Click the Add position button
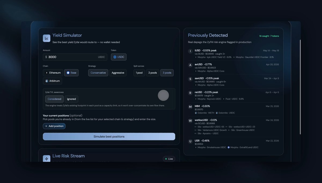The height and width of the screenshot is (183, 322). (54, 126)
